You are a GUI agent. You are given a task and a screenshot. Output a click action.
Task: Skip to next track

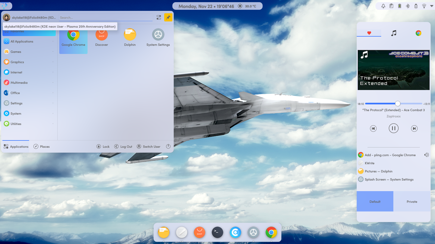[414, 129]
